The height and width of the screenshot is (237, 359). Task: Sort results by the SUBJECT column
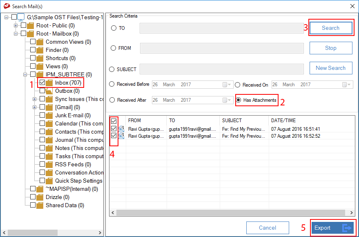(x=243, y=121)
